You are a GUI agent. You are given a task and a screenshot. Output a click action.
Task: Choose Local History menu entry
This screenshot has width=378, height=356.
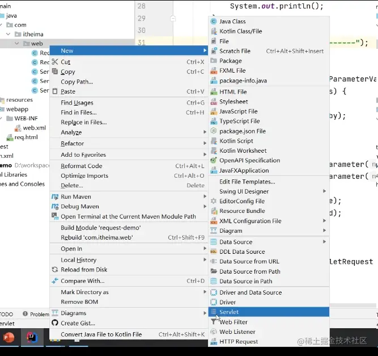click(x=129, y=260)
